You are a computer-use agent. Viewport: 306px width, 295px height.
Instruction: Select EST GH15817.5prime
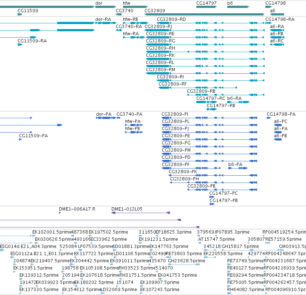[x=240, y=246]
